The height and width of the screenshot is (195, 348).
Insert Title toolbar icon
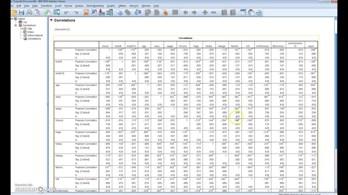pos(251,12)
